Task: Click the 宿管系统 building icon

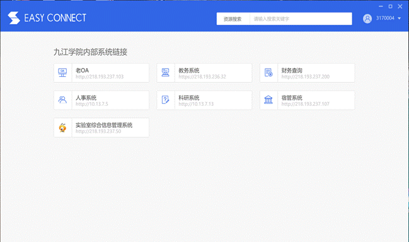Action: 268,100
